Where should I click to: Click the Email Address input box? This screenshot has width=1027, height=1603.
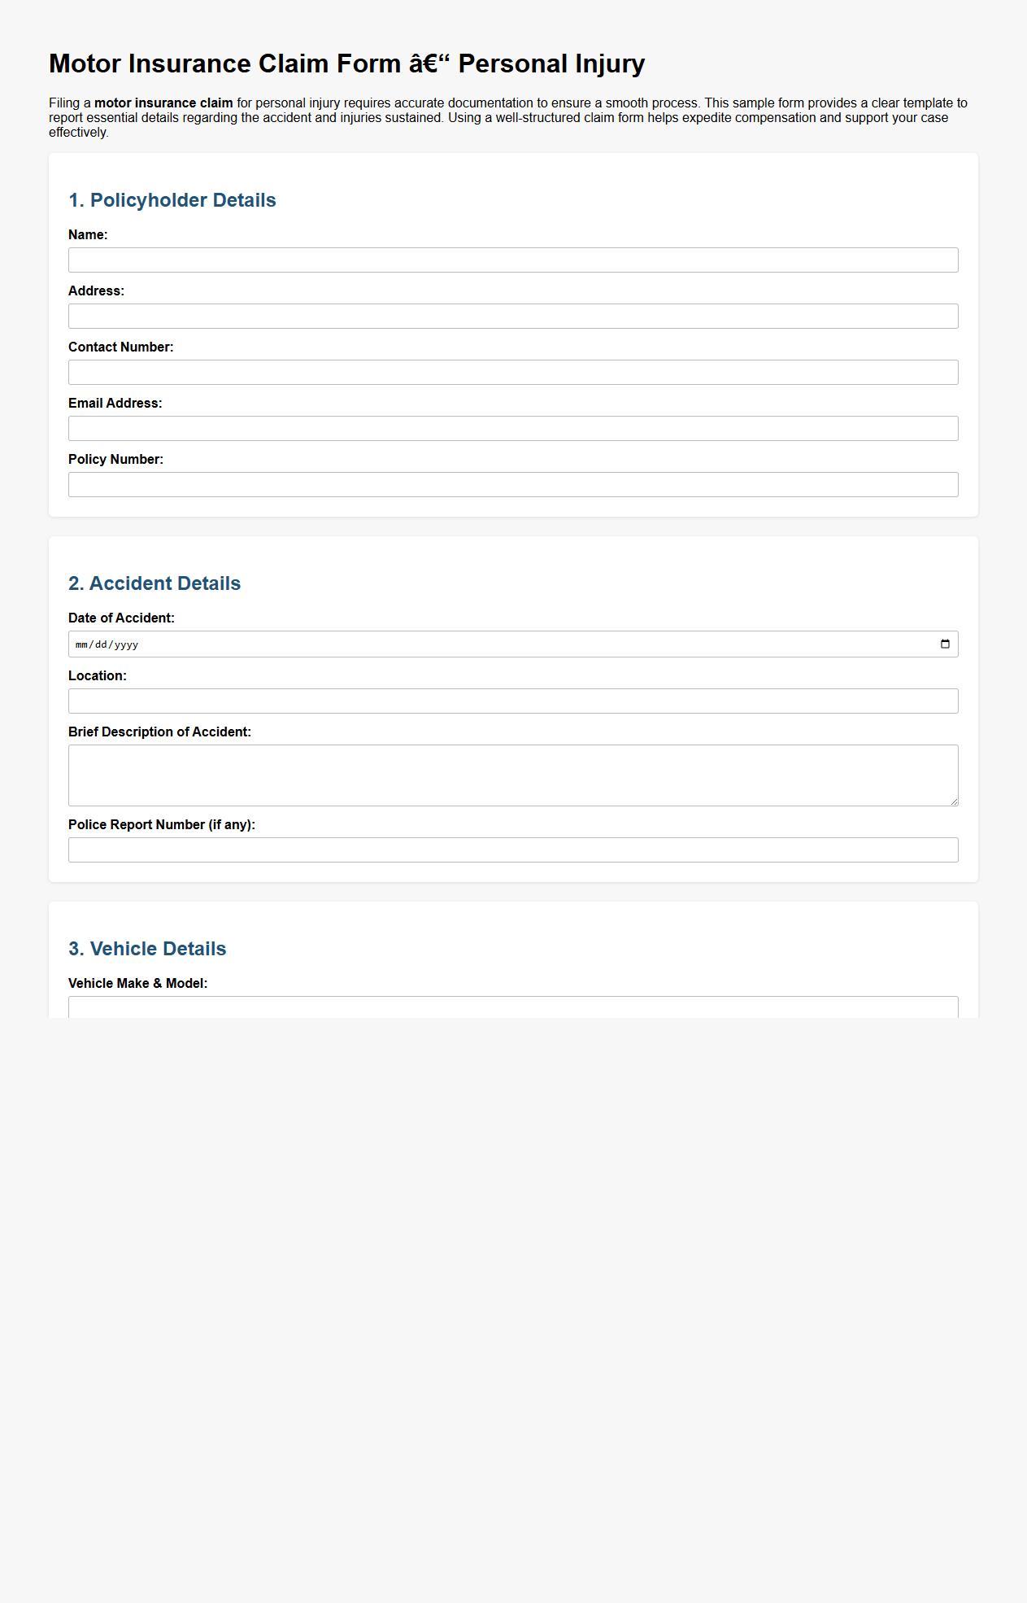click(x=512, y=428)
